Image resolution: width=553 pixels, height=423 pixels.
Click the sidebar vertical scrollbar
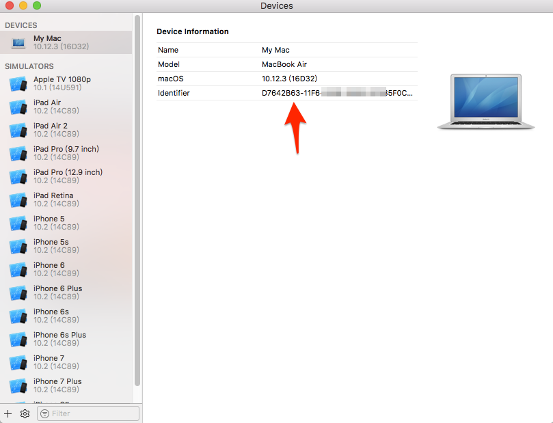[x=137, y=200]
